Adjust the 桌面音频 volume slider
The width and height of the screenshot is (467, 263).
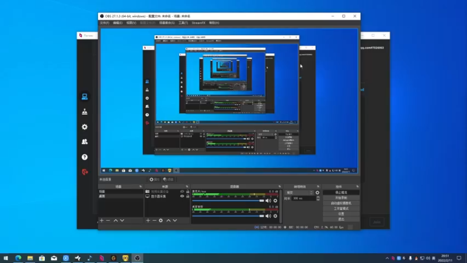[228, 216]
